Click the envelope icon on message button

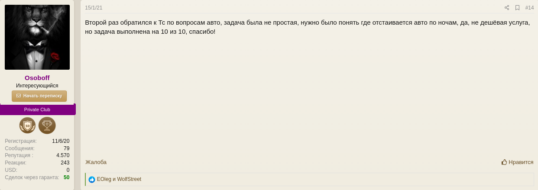coord(19,96)
